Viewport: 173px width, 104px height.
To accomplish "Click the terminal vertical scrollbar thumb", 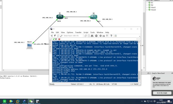I will 139,75.
